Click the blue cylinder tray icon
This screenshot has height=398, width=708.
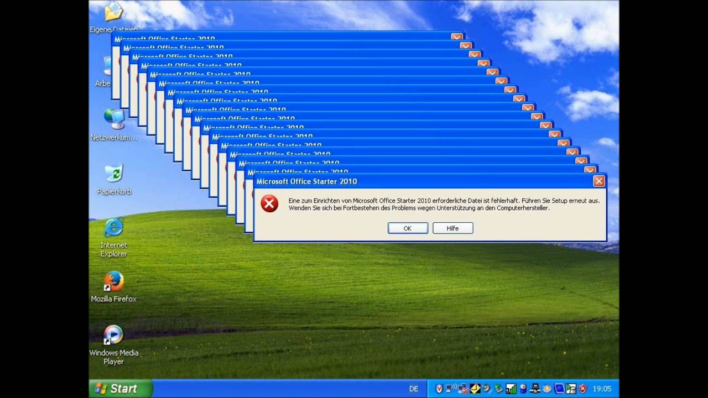(x=524, y=389)
